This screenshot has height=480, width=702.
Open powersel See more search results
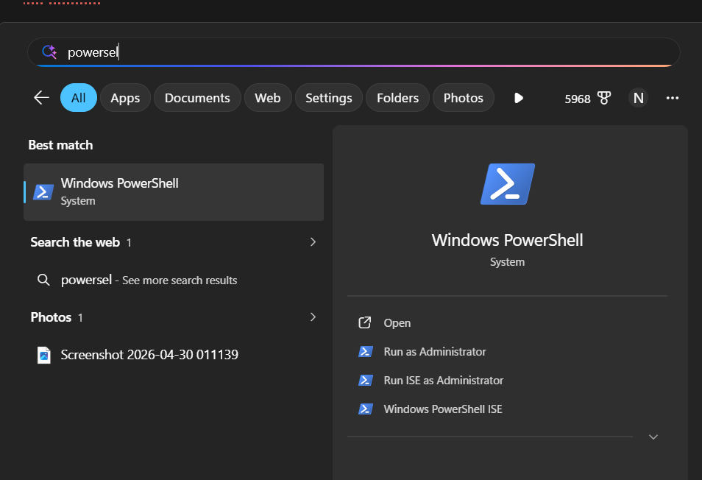174,280
